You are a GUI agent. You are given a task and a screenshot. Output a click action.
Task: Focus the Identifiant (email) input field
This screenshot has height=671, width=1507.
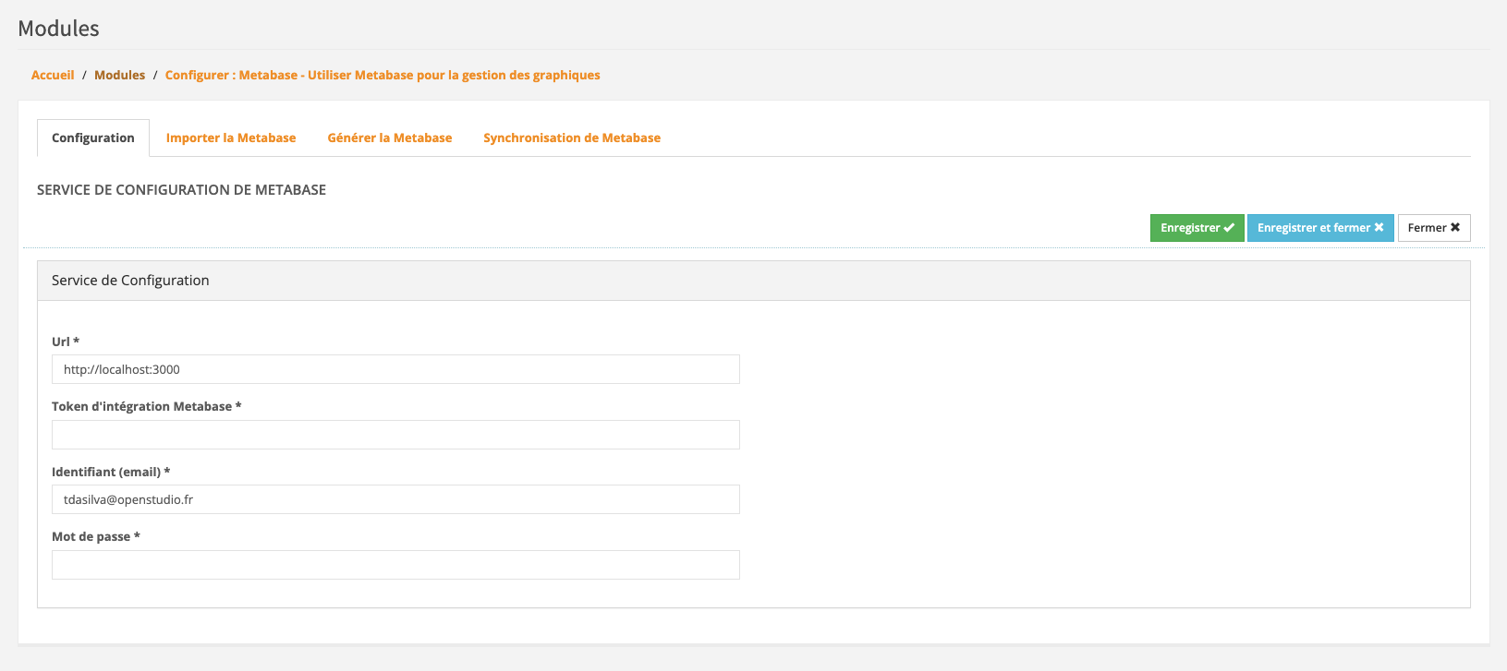click(x=395, y=499)
